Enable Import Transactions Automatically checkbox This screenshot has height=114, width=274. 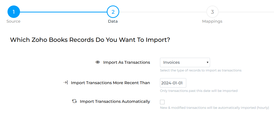(x=162, y=102)
